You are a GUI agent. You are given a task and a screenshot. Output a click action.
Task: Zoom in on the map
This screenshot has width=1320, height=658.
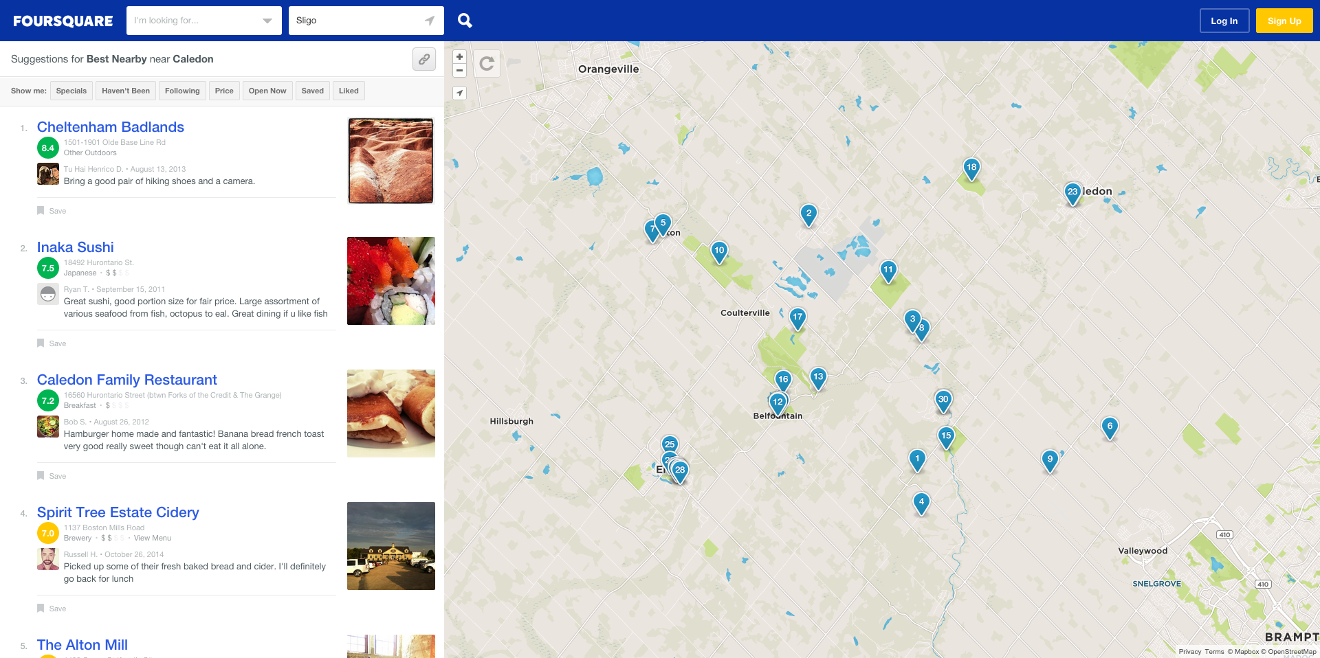point(459,57)
